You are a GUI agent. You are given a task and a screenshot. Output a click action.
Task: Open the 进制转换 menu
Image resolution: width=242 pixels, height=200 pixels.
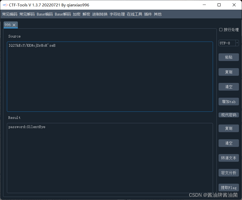(x=100, y=14)
